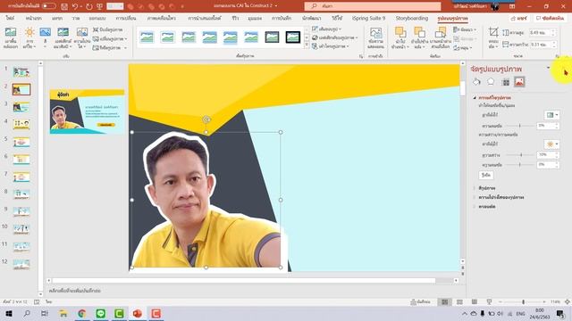Viewport: 572px width, 321px height.
Task: Click the Alt Text icon
Action: [375, 33]
